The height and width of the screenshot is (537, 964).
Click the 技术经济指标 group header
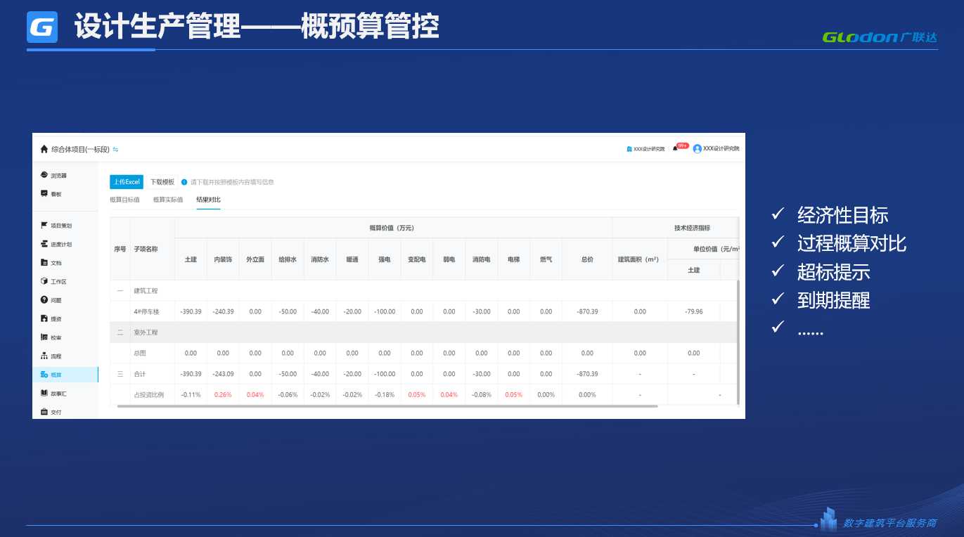692,228
